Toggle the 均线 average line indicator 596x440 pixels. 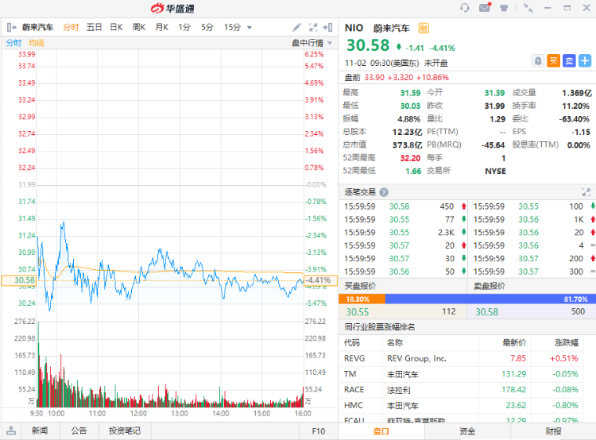tap(37, 43)
